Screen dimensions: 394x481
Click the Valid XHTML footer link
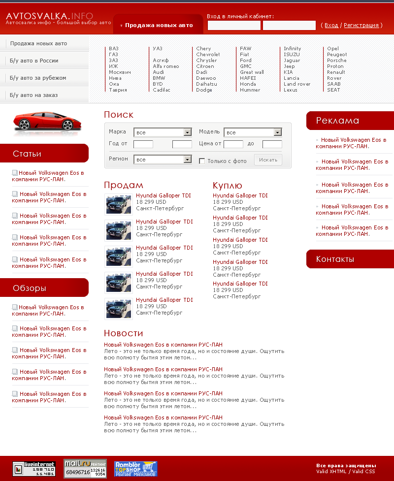pos(331,472)
